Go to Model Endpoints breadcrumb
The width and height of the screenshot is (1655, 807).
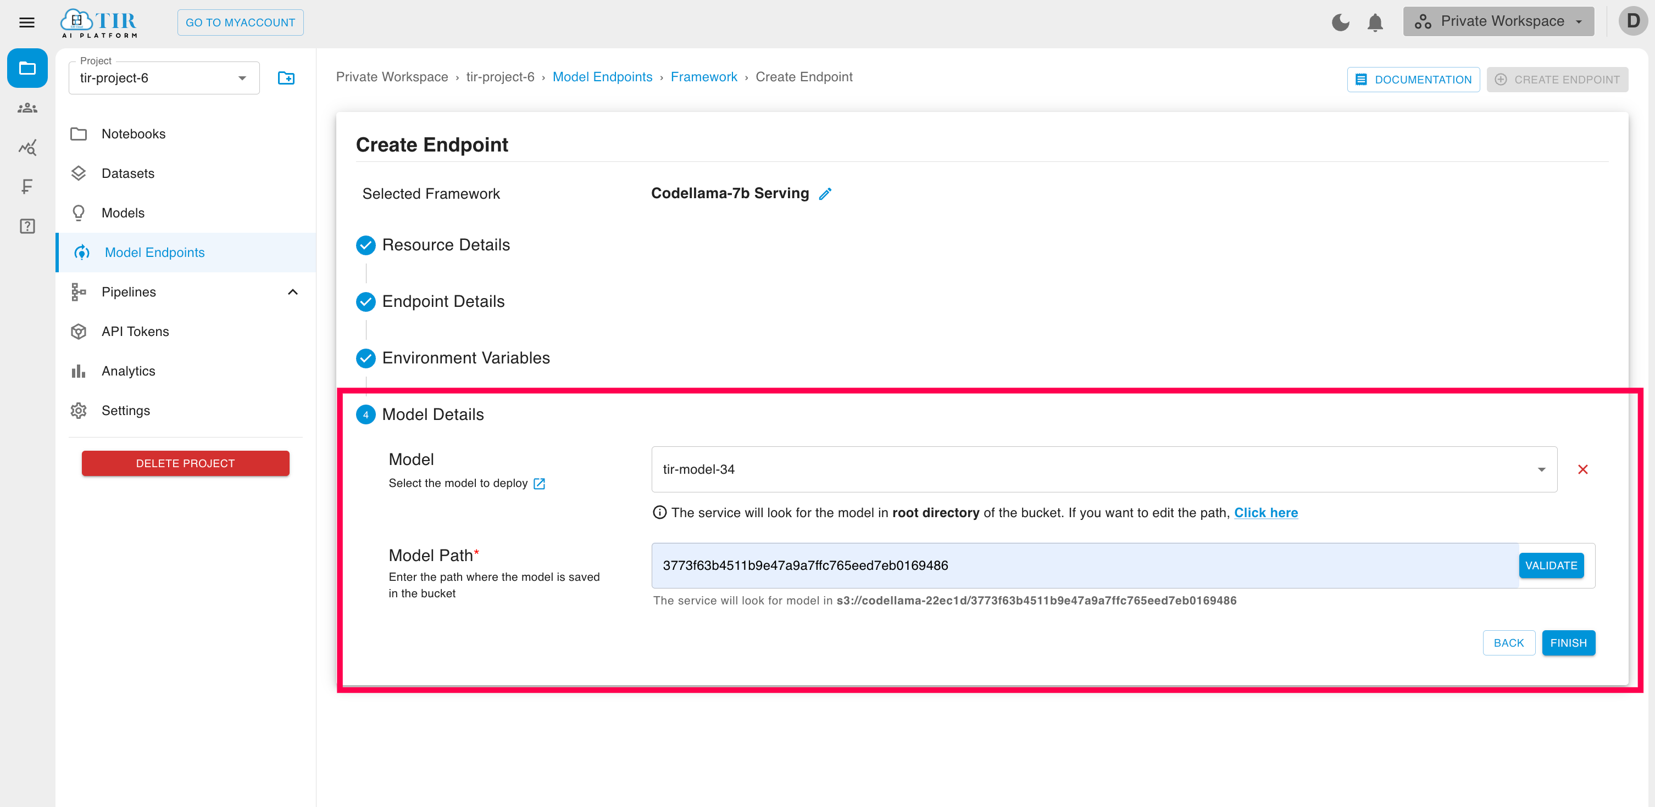click(602, 77)
